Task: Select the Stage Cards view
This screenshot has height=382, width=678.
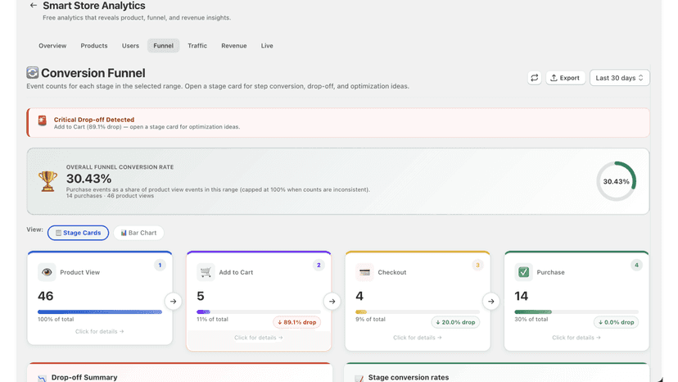Action: [x=79, y=233]
